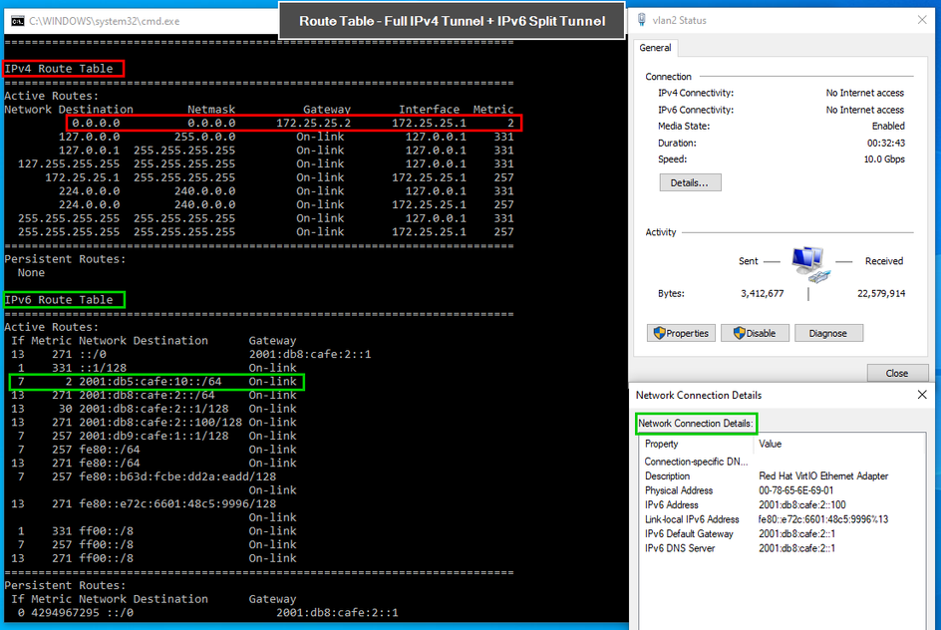Click the network activity computers icon
This screenshot has width=941, height=630.
pos(809,264)
